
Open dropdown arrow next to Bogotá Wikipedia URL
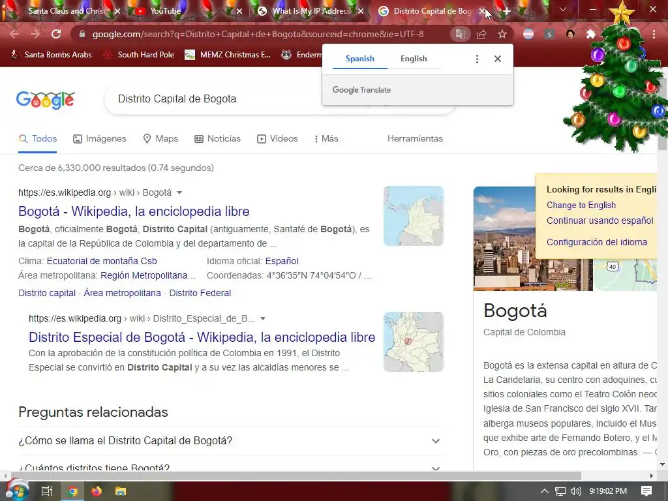(x=179, y=192)
